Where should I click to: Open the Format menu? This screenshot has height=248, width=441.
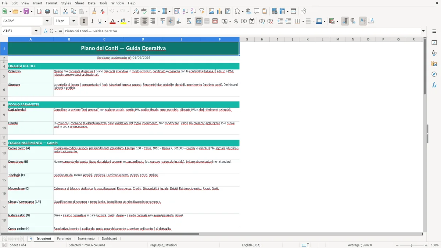51,3
